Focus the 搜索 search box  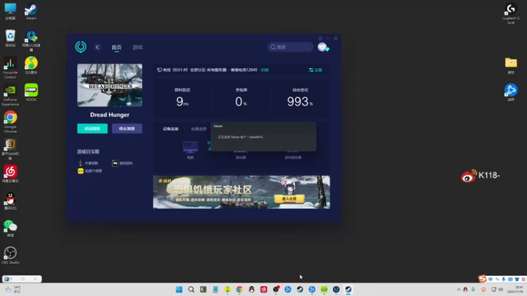[x=291, y=47]
